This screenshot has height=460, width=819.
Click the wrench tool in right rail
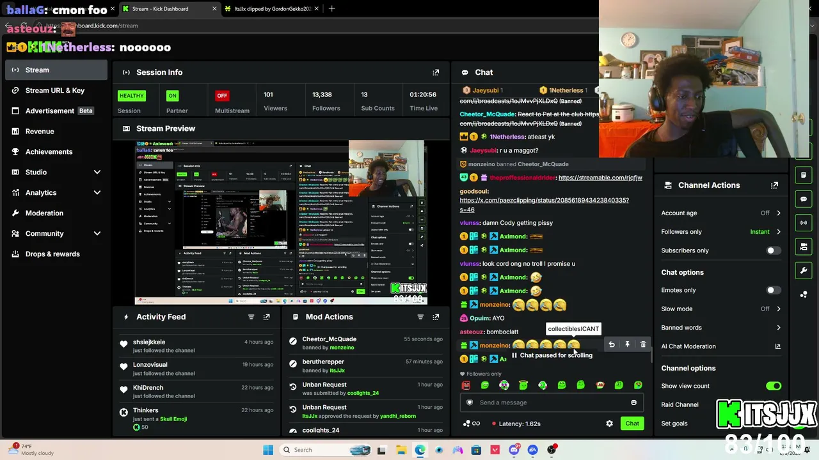(x=804, y=270)
